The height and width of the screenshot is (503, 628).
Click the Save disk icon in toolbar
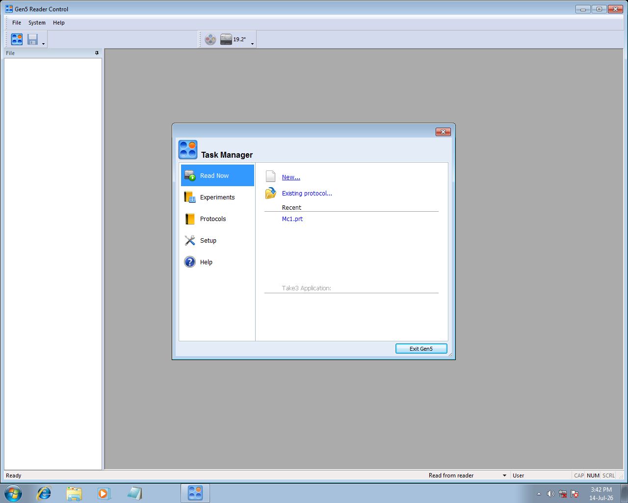tap(33, 39)
